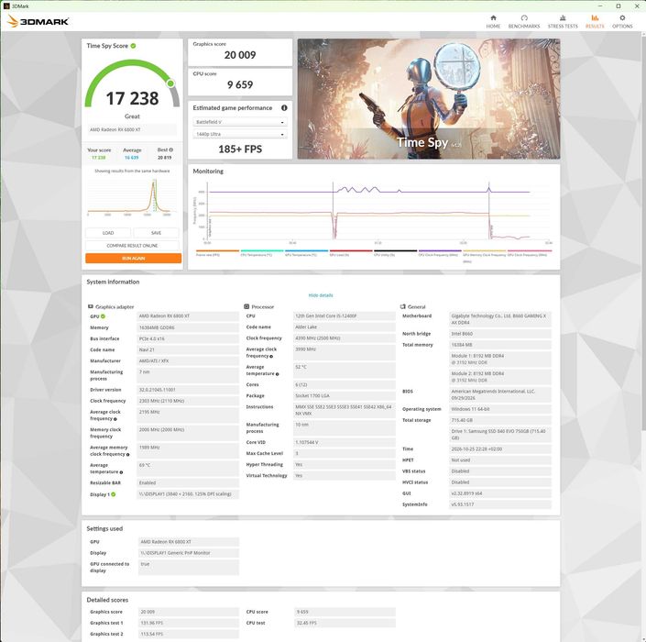Click the Graphics score card value 20 009
Viewport: 646px width, 642px height.
click(x=240, y=55)
